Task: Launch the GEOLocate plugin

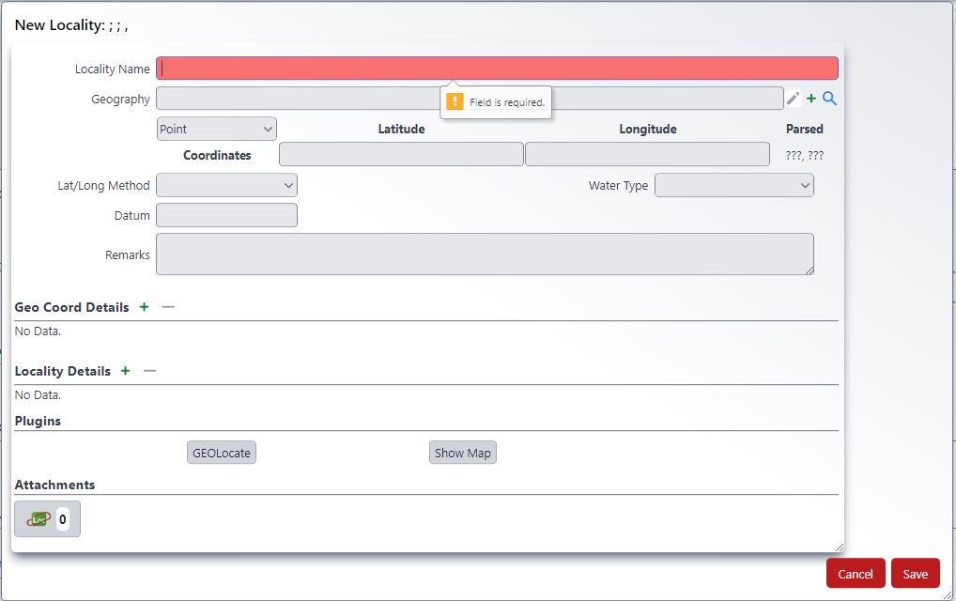Action: point(221,452)
